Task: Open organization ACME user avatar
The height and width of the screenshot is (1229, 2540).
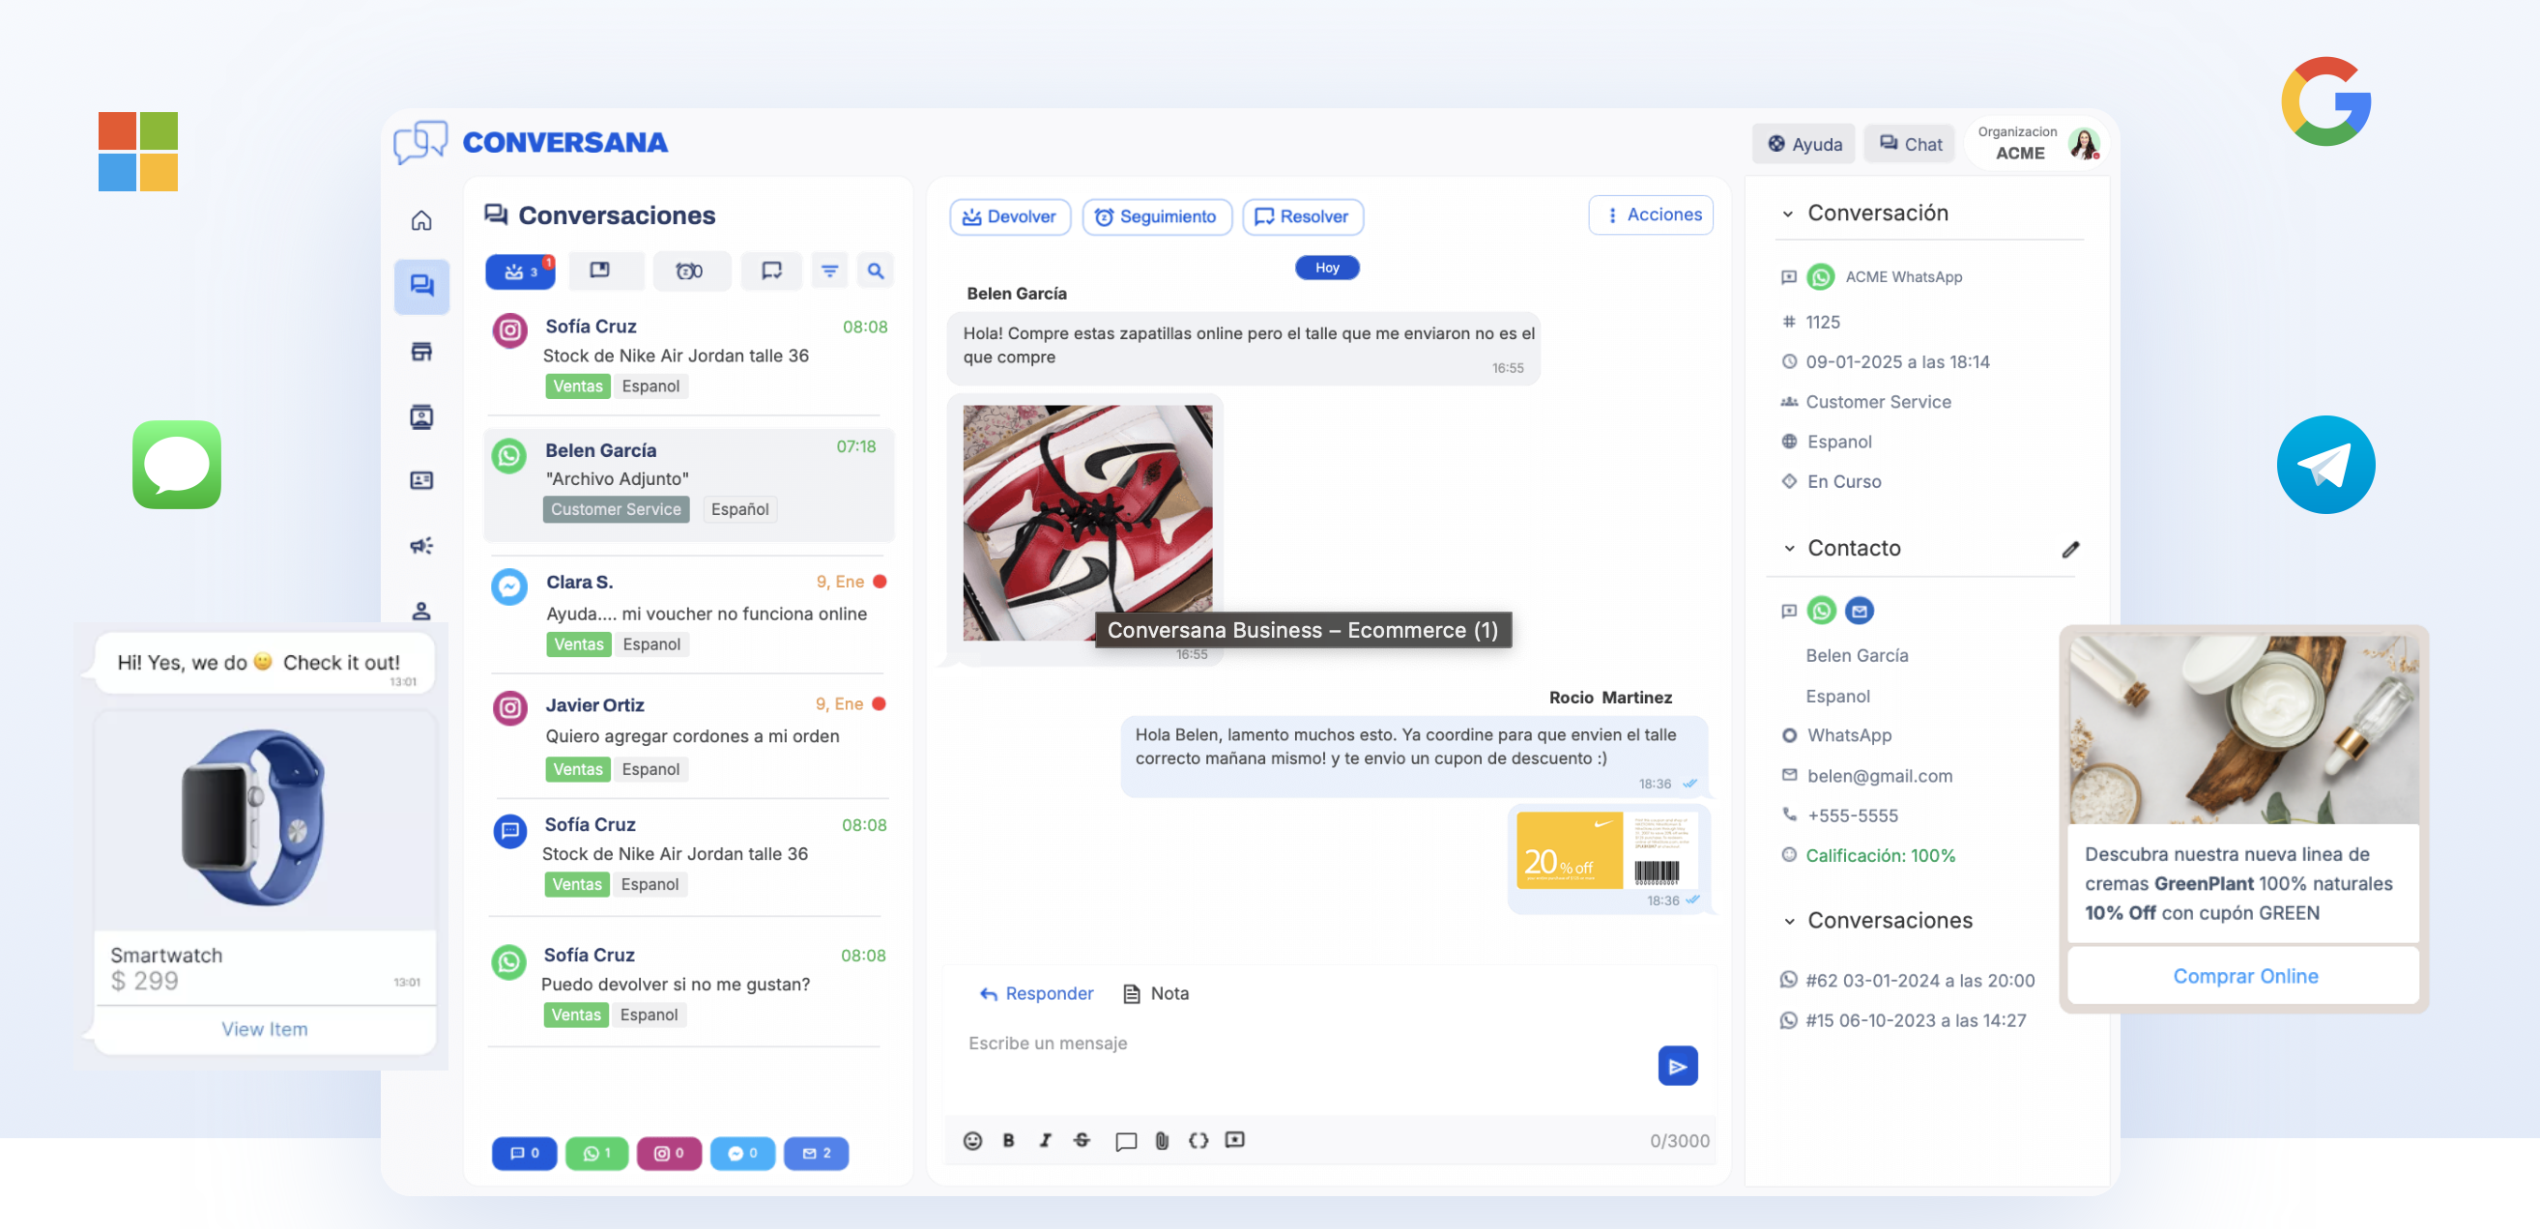Action: click(2085, 144)
